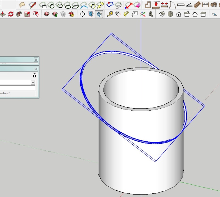
Task: Click the red left-right arrows tool
Action: point(164,5)
